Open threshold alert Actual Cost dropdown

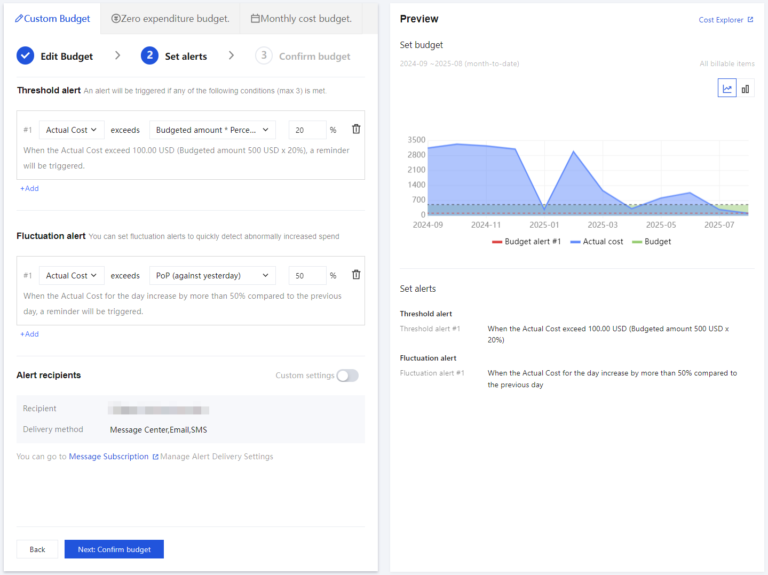(x=72, y=130)
